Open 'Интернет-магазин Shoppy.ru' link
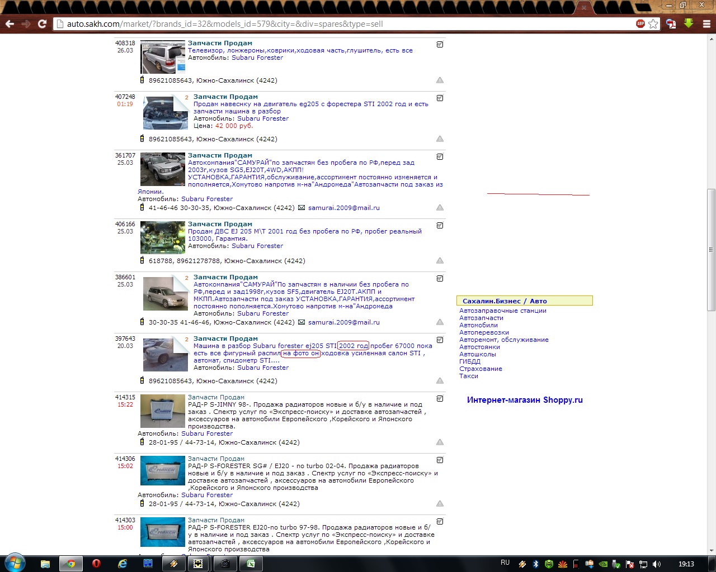 pyautogui.click(x=525, y=400)
